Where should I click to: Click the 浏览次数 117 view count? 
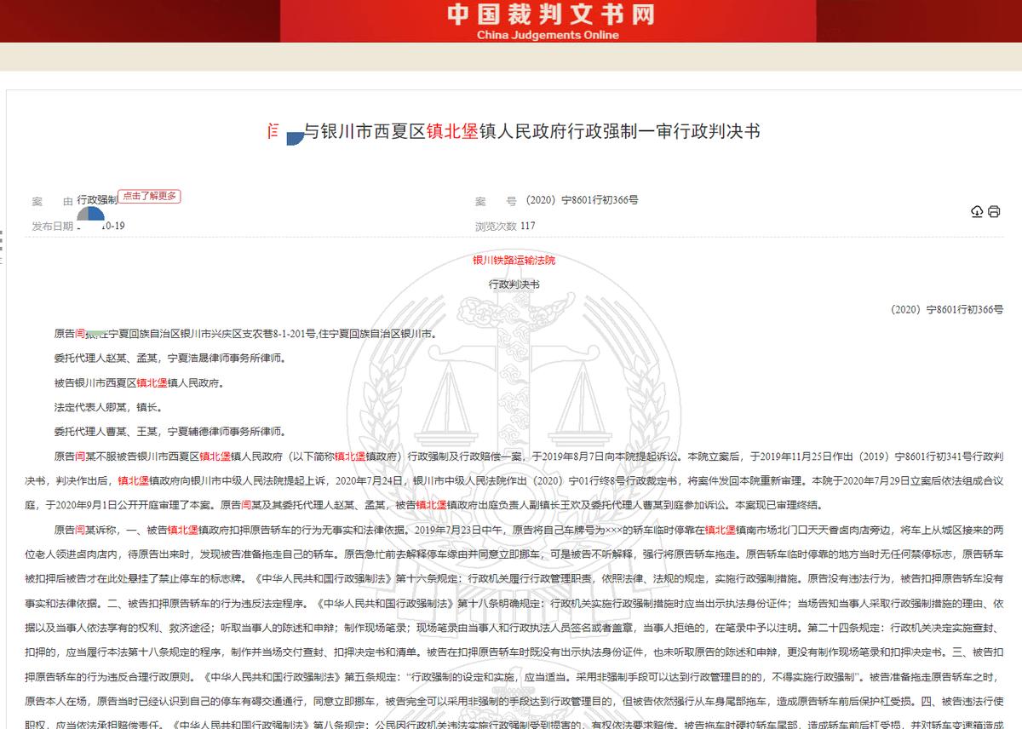505,227
